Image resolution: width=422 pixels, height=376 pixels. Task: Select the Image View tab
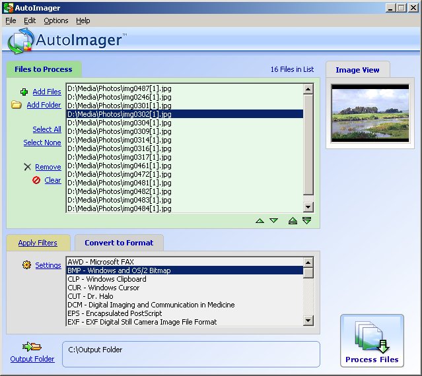pos(357,70)
